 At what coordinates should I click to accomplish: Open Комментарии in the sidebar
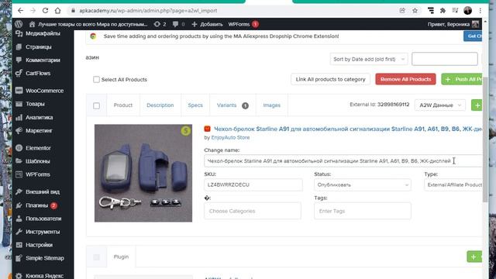43,60
